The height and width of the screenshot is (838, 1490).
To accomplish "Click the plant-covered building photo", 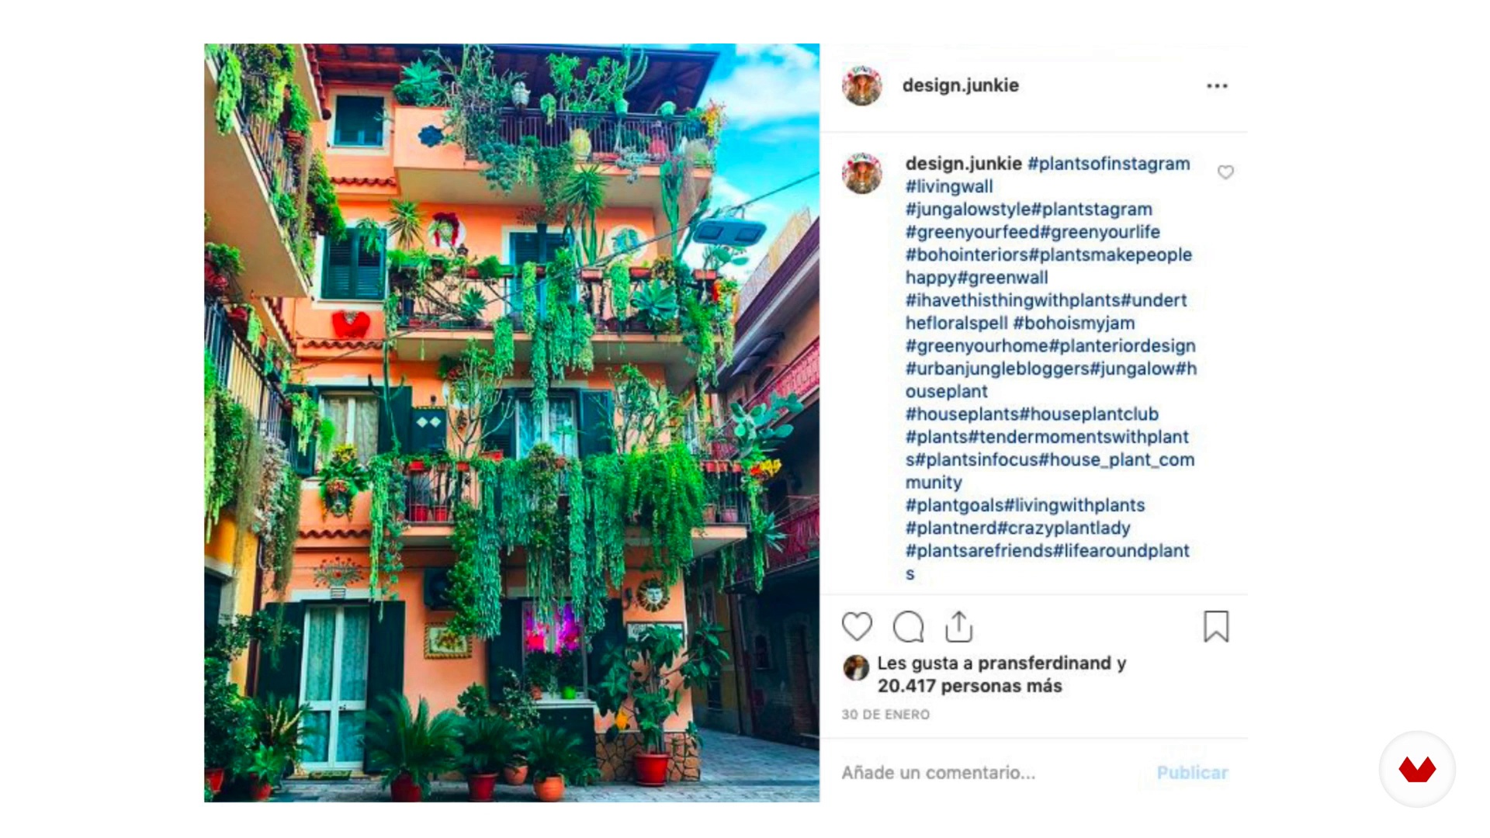I will point(511,423).
